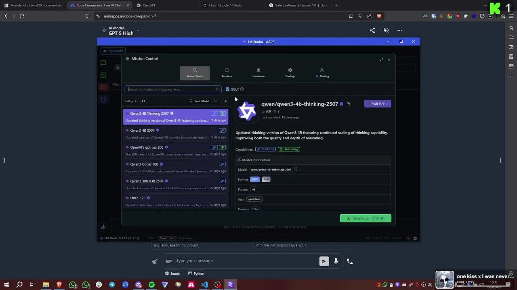
Task: Open the downloads icon in LM Studio sidebar
Action: click(x=103, y=227)
